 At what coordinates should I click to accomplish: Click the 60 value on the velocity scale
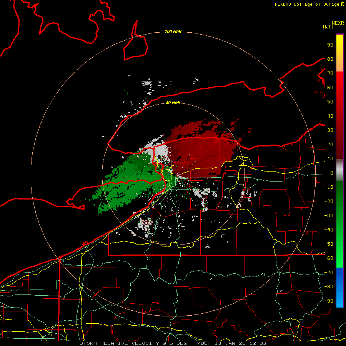click(x=330, y=87)
